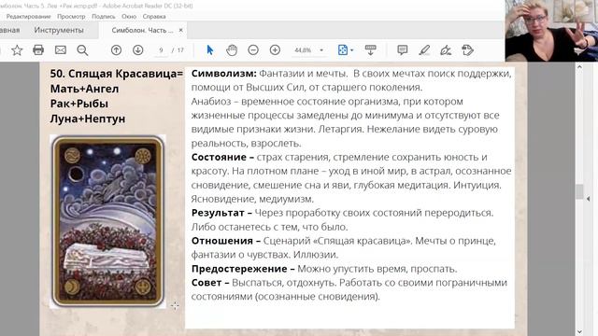This screenshot has height=336, width=598.
Task: Go to next page with the down arrow
Action: (x=138, y=49)
